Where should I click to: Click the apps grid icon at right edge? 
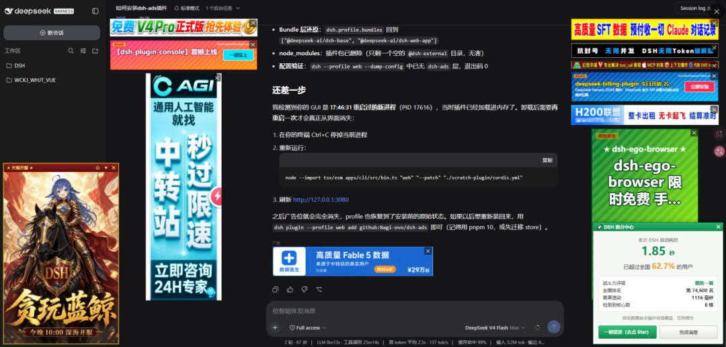pos(719,134)
